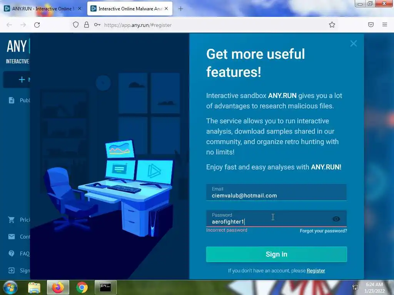This screenshot has height=295, width=394.
Task: Launch Google Chrome from taskbar
Action: click(x=82, y=287)
